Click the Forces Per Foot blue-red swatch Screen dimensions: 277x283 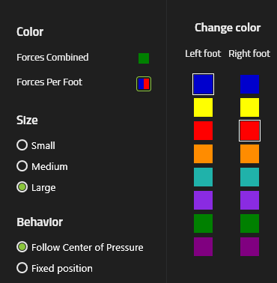coord(144,84)
